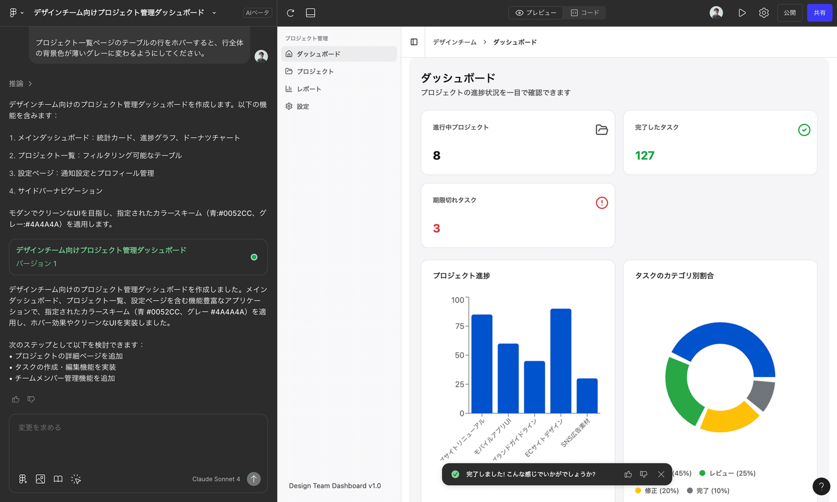Click 修正 (20%) legend entry
This screenshot has width=837, height=502.
pyautogui.click(x=657, y=491)
